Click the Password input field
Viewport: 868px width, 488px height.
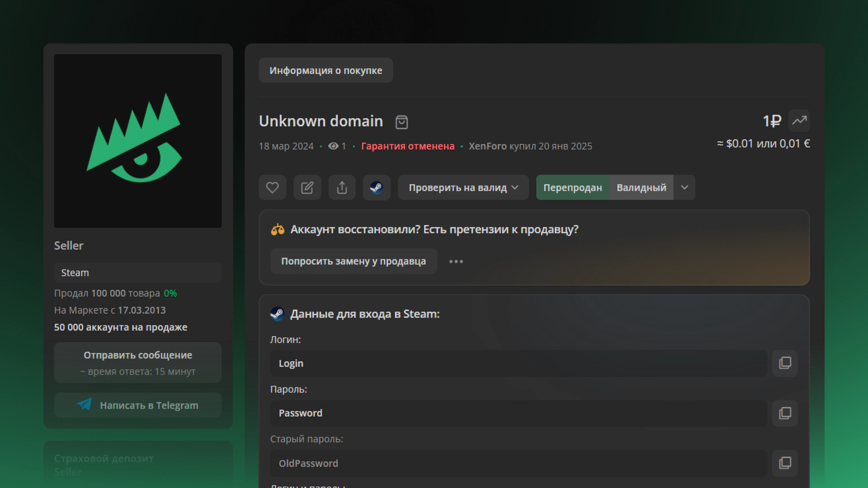[x=519, y=413]
